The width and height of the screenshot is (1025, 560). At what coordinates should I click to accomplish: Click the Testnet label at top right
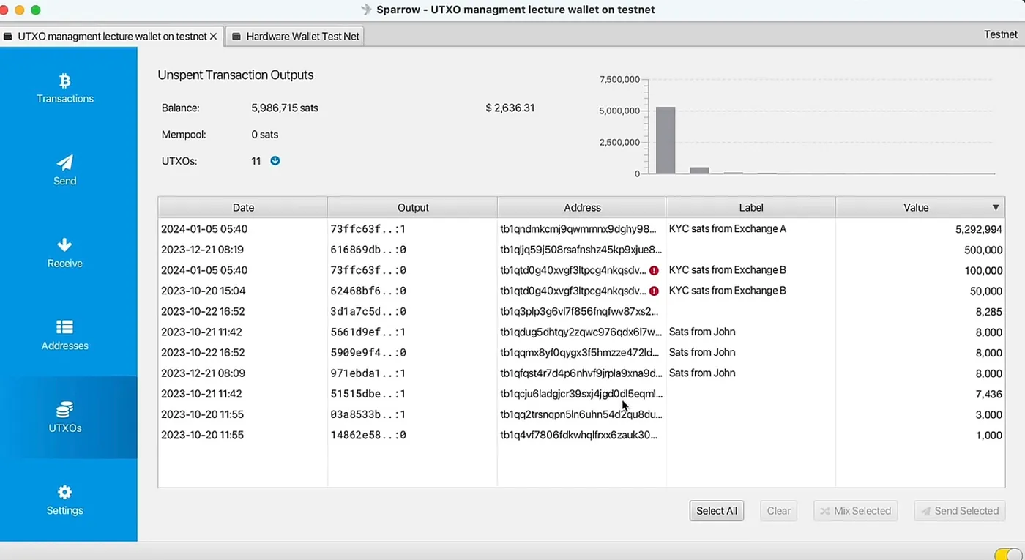pos(1001,34)
